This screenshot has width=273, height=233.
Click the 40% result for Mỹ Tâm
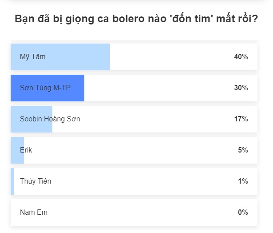pyautogui.click(x=241, y=57)
